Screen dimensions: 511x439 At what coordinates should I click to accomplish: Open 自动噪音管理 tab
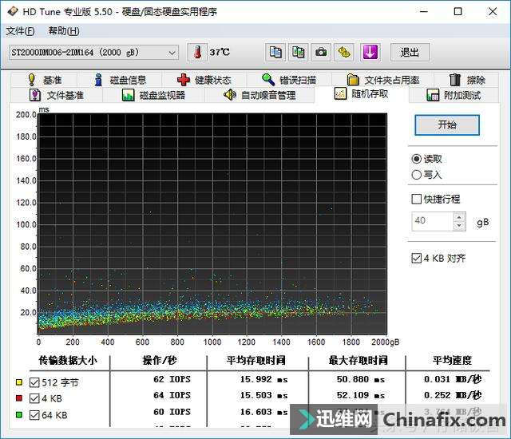click(x=259, y=95)
